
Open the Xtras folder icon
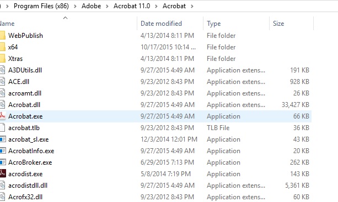click(3, 59)
